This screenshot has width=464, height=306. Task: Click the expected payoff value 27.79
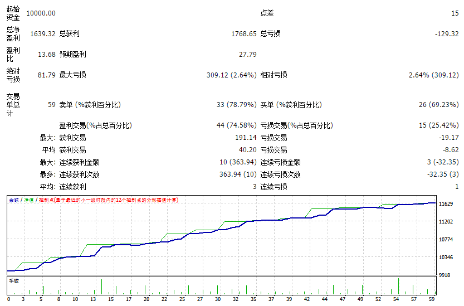click(x=248, y=55)
